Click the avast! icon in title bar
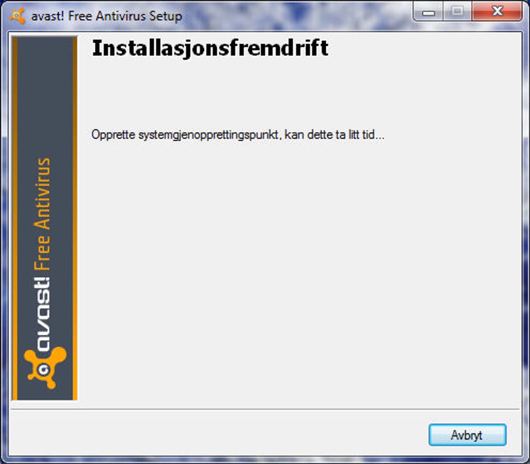 [17, 16]
